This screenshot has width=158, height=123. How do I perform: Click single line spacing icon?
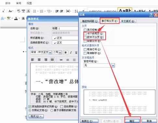point(61,60)
